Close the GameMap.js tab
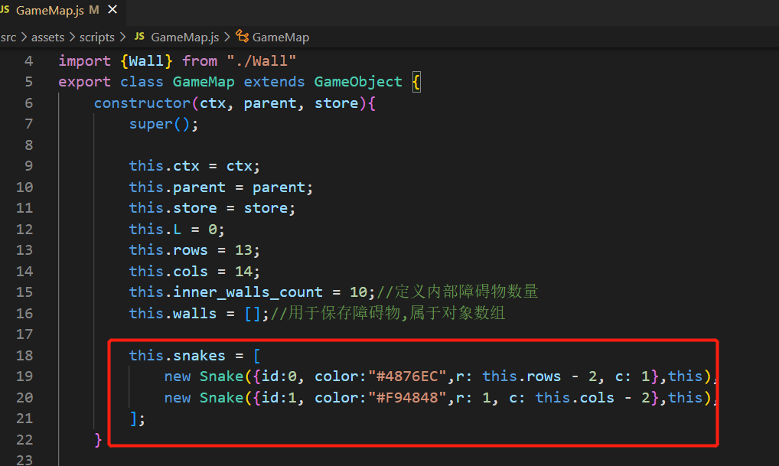The image size is (779, 466). tap(112, 9)
